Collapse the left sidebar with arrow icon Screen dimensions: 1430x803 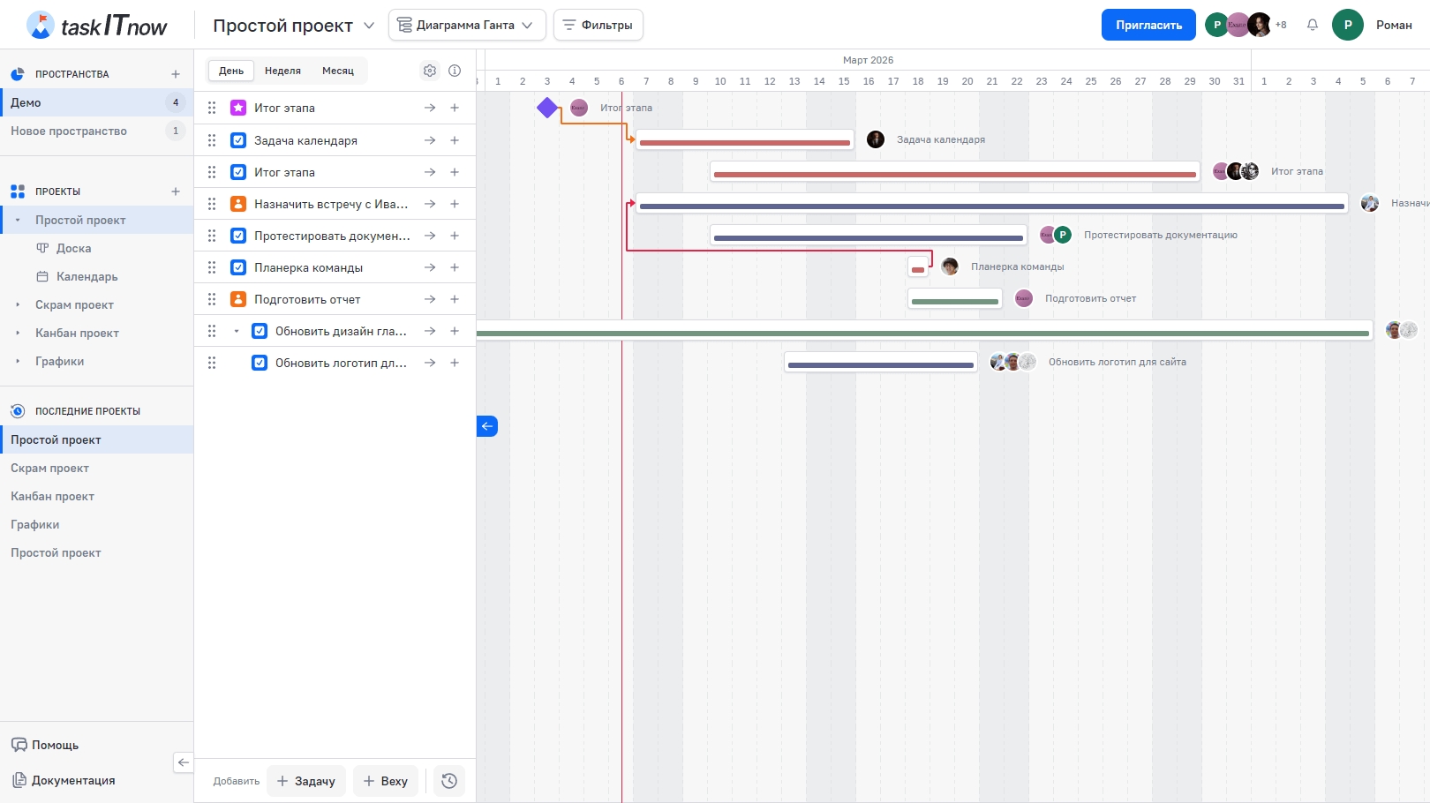(183, 762)
